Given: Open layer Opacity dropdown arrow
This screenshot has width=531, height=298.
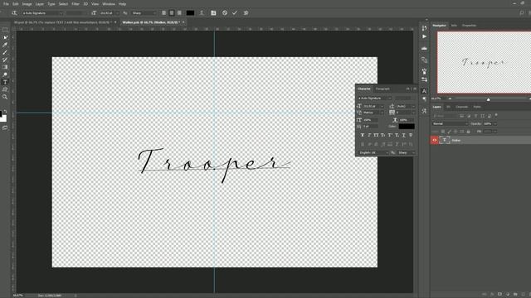Looking at the screenshot, I should pyautogui.click(x=495, y=123).
